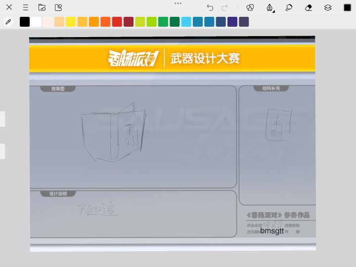356x267 pixels.
Task: Tap the 《香肠派对》参赛作品 text
Action: [278, 215]
